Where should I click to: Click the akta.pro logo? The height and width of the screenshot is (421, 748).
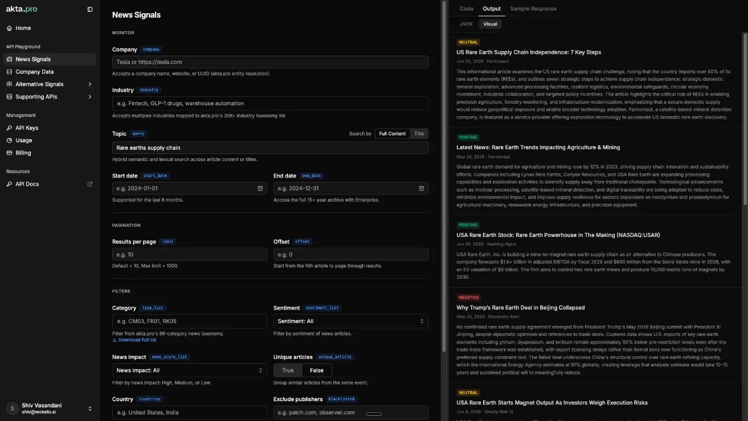(x=21, y=9)
